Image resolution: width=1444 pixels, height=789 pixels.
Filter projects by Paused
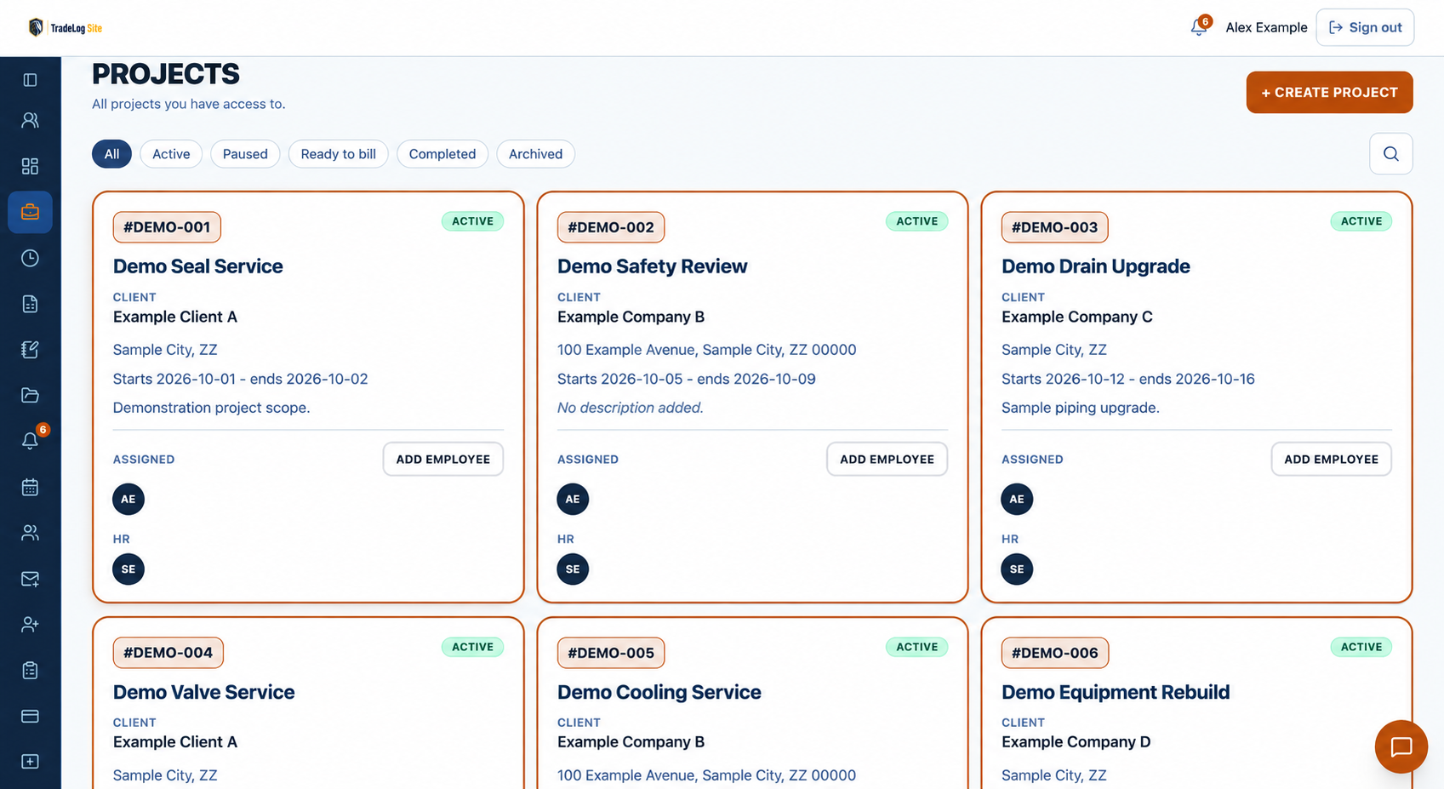click(245, 154)
